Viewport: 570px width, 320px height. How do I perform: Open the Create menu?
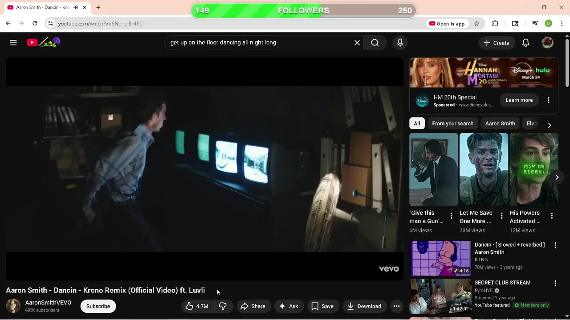coord(497,43)
